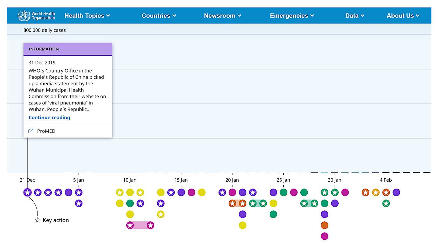Select second-row purple star under 5 Jan

click(79, 203)
